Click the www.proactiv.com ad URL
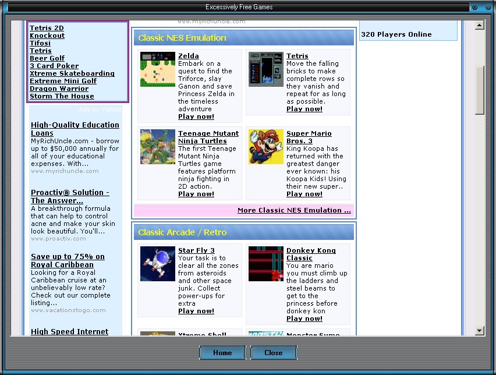The height and width of the screenshot is (375, 496). (59, 239)
